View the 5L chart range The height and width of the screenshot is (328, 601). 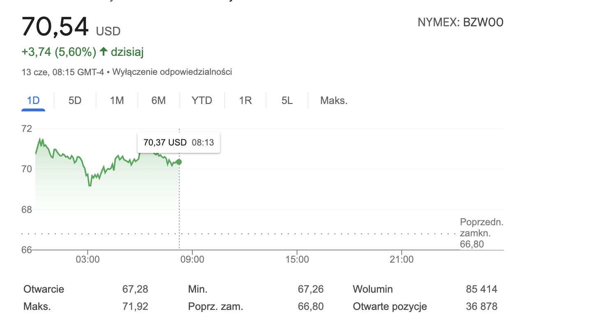(x=287, y=101)
